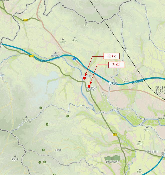Click the 영천시 화산면 district label
The height and width of the screenshot is (175, 165).
click(160, 90)
